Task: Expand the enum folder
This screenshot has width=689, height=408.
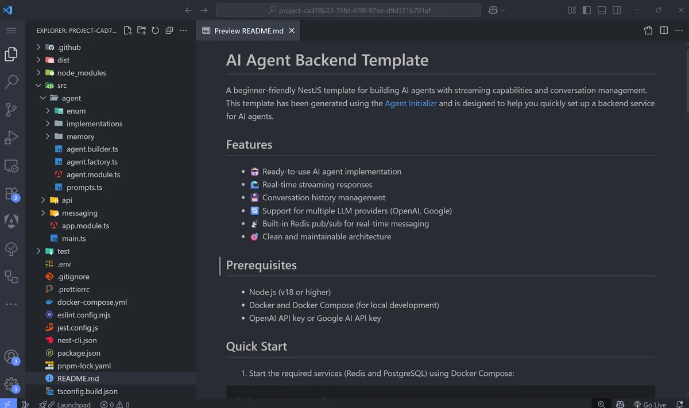Action: (x=48, y=111)
